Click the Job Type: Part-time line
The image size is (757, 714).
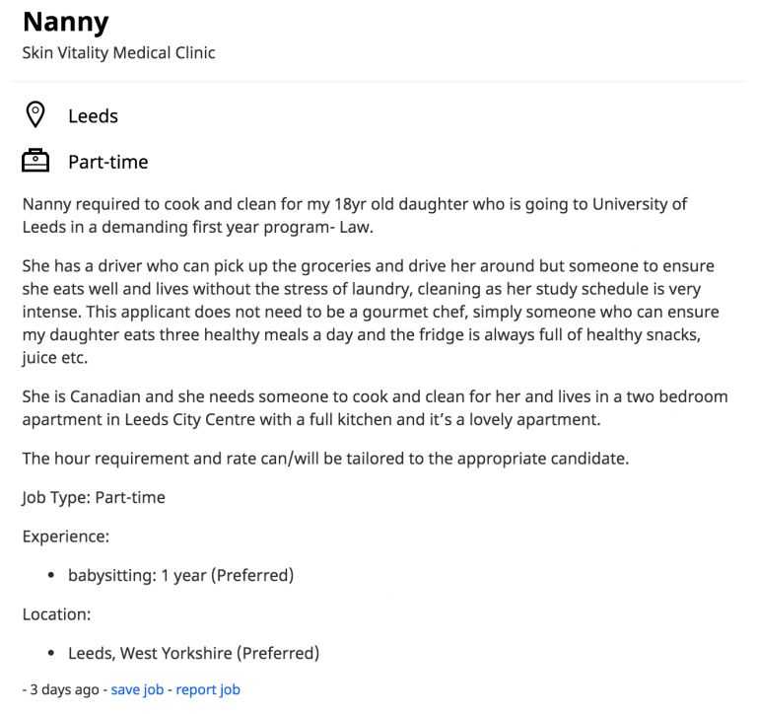tap(94, 497)
